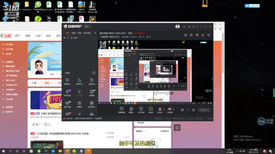275x154 pixels.
Task: Click the mode pill next to app logo
Action: click(x=87, y=27)
